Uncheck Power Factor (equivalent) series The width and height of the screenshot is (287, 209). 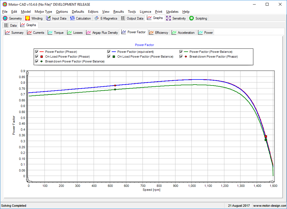point(109,52)
